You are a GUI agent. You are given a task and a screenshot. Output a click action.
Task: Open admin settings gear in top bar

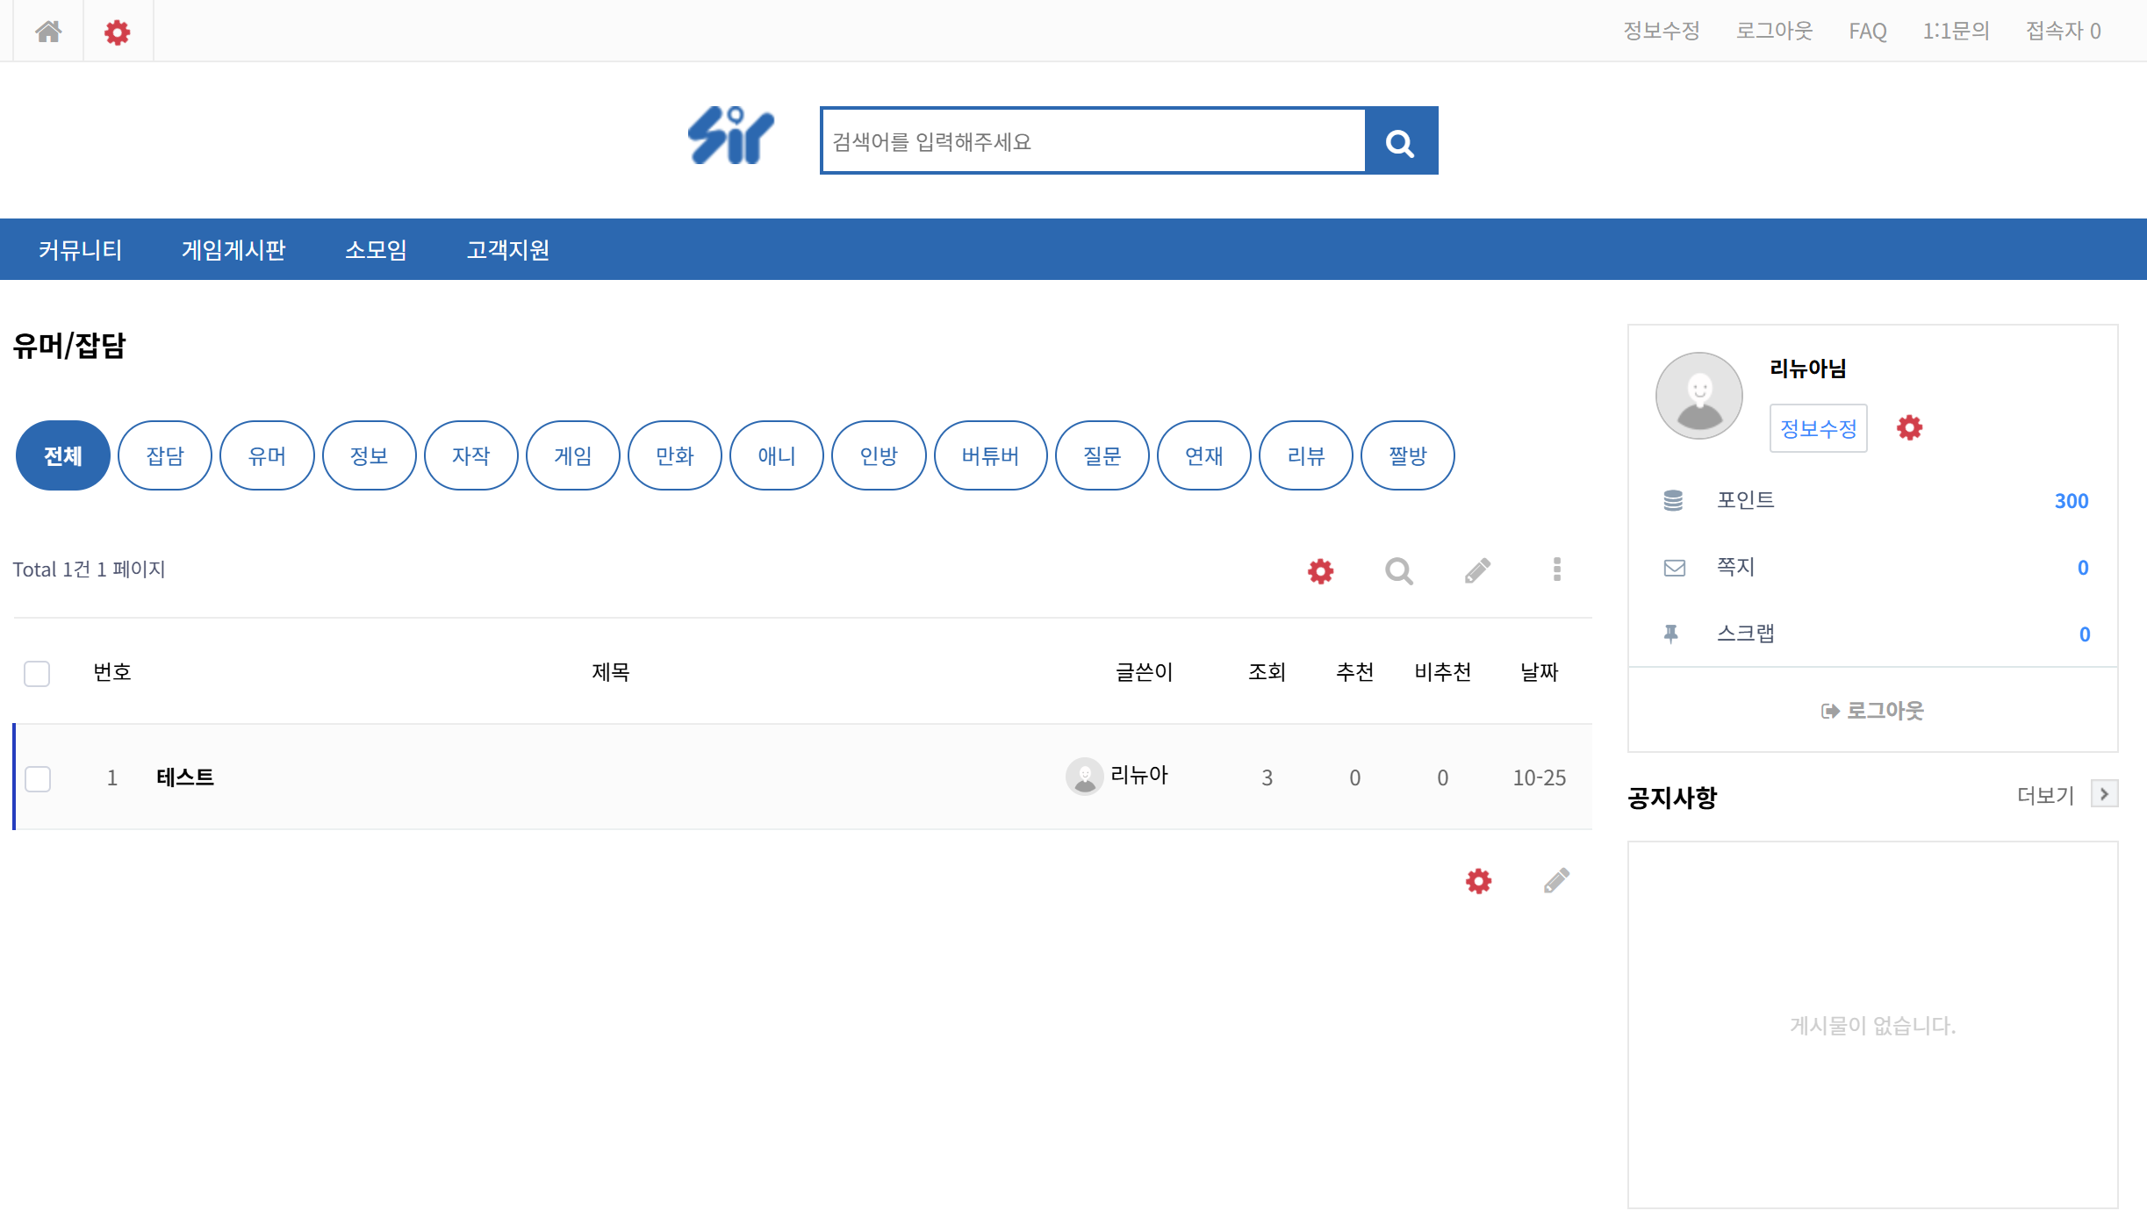(x=117, y=32)
